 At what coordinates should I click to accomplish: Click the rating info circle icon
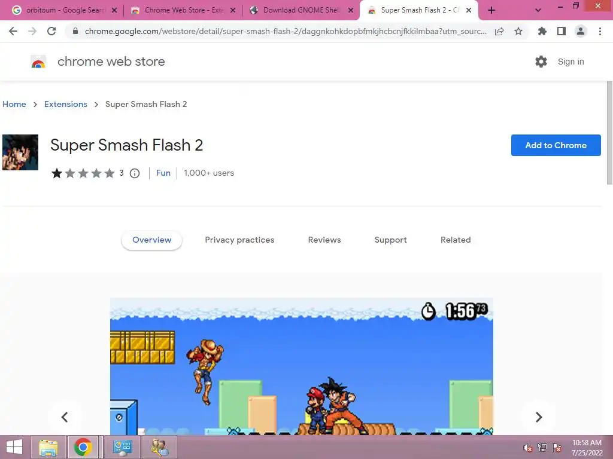[x=135, y=173]
